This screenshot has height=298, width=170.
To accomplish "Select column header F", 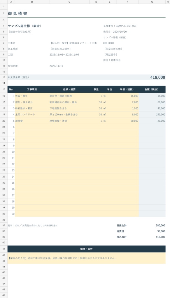I will tap(127, 2).
